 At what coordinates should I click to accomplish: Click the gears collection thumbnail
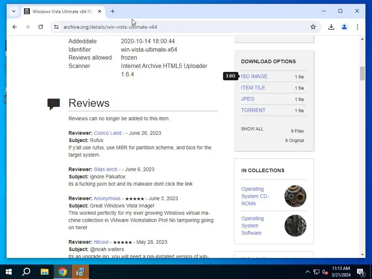(x=295, y=196)
